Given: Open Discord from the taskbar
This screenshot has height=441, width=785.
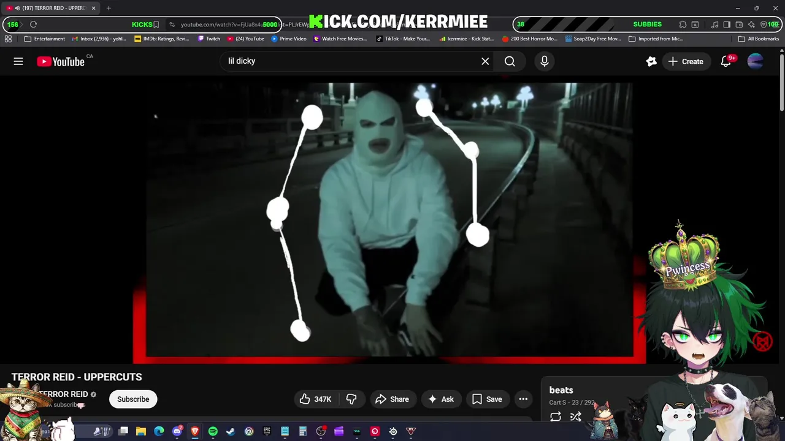Looking at the screenshot, I should pos(177,431).
